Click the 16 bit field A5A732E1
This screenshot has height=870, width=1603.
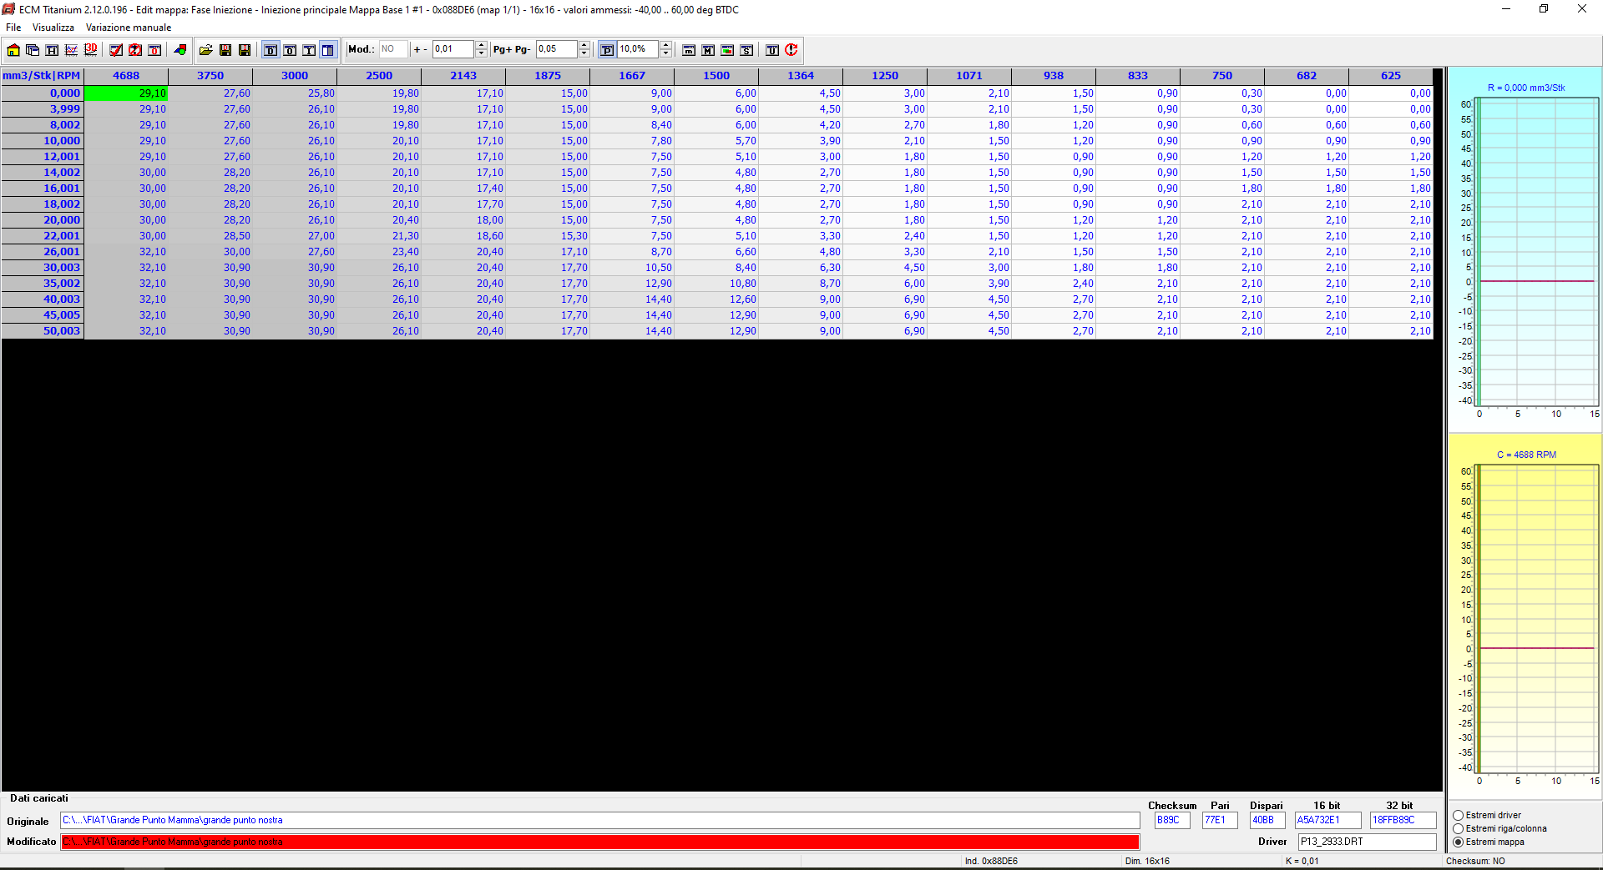[1327, 821]
